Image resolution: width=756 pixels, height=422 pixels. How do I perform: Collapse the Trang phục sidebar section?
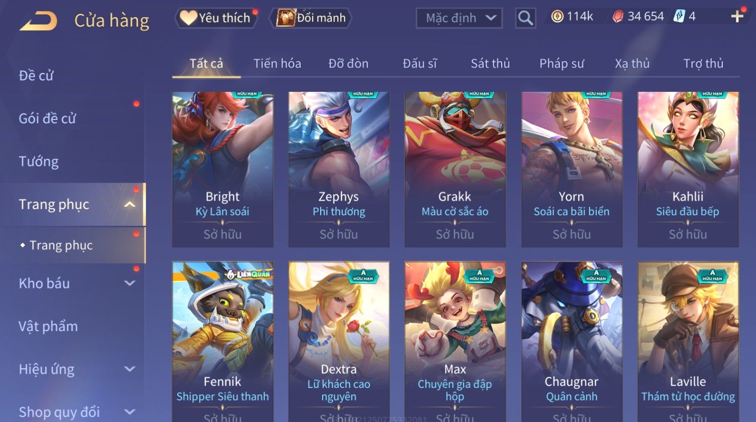point(130,204)
